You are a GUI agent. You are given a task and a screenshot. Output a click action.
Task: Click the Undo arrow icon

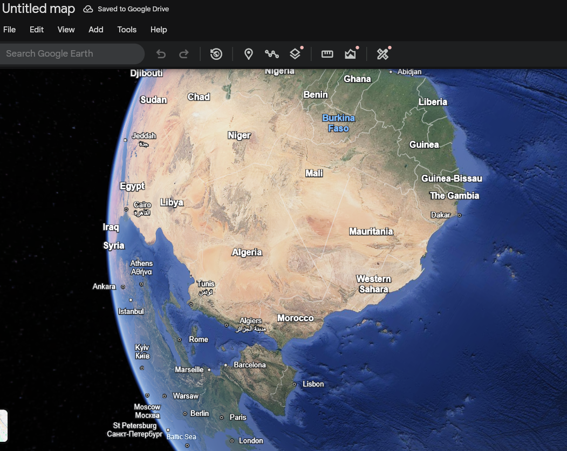tap(161, 54)
